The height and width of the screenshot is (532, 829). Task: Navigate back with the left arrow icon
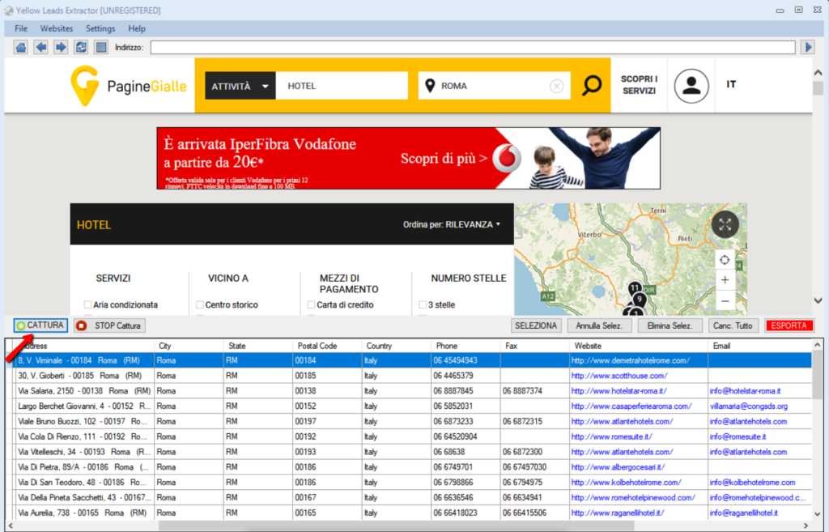point(40,48)
